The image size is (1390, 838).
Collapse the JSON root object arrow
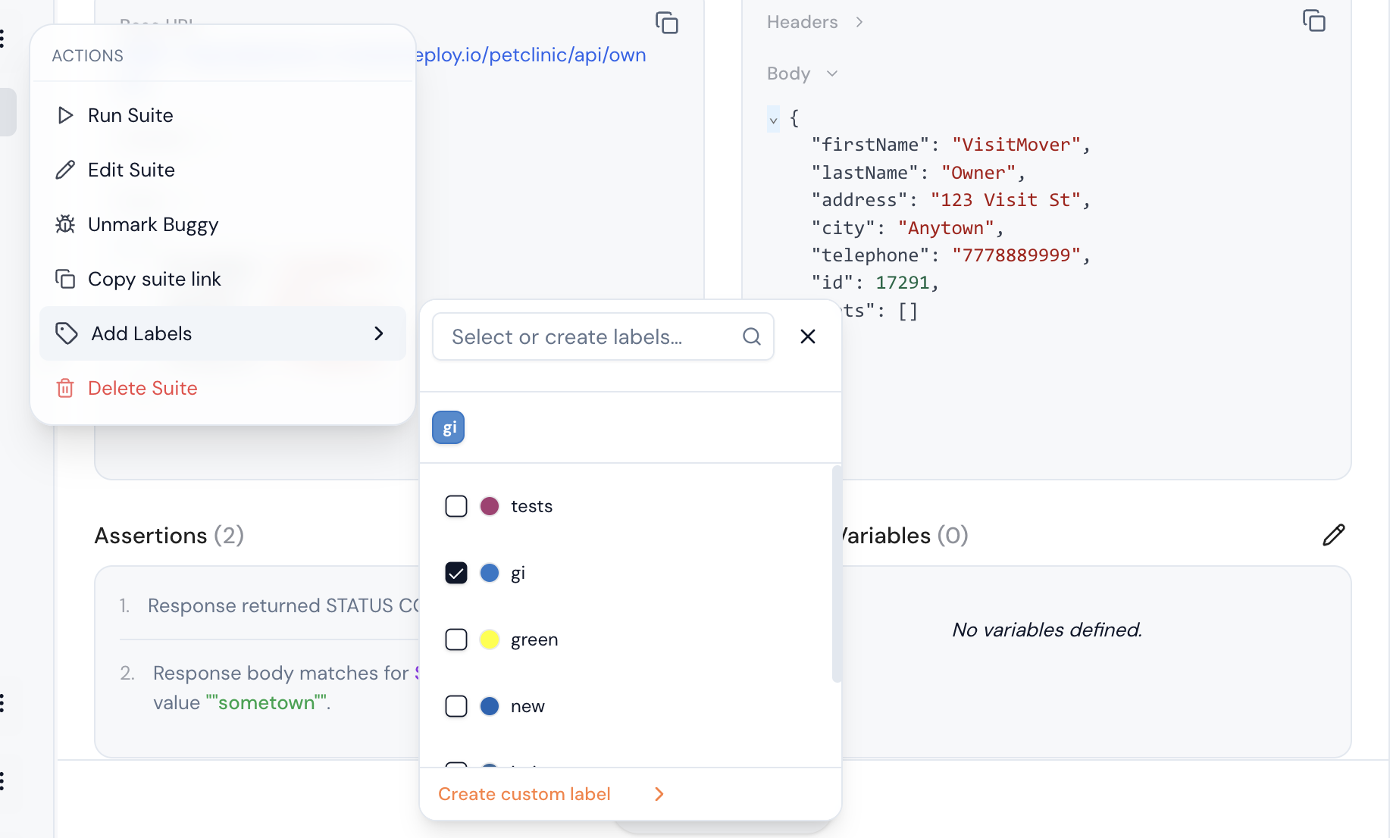point(773,120)
